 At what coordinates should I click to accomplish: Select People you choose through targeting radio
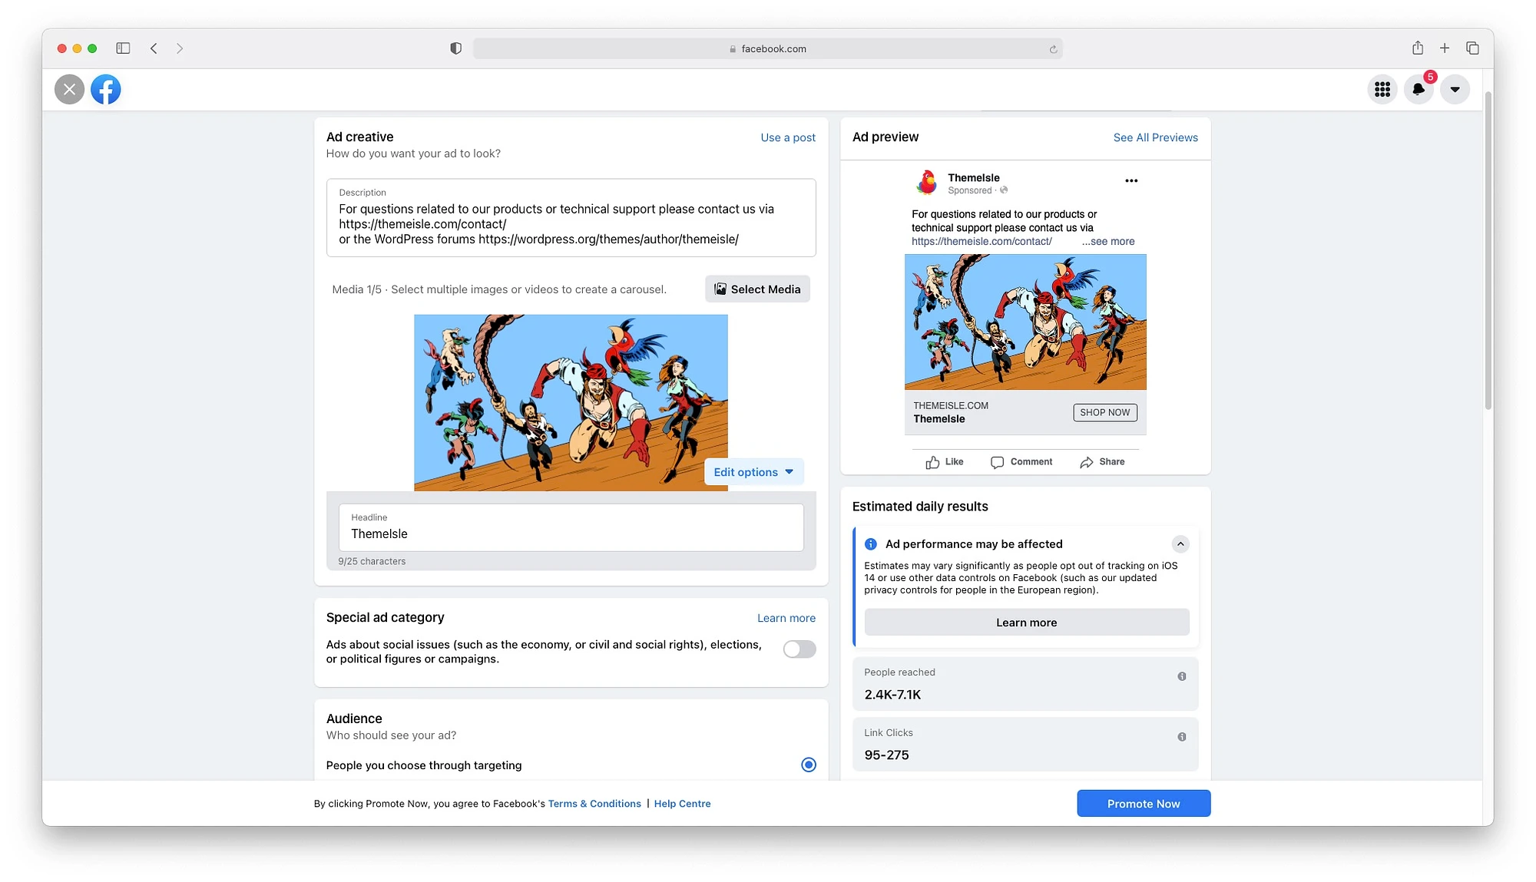[x=808, y=765]
